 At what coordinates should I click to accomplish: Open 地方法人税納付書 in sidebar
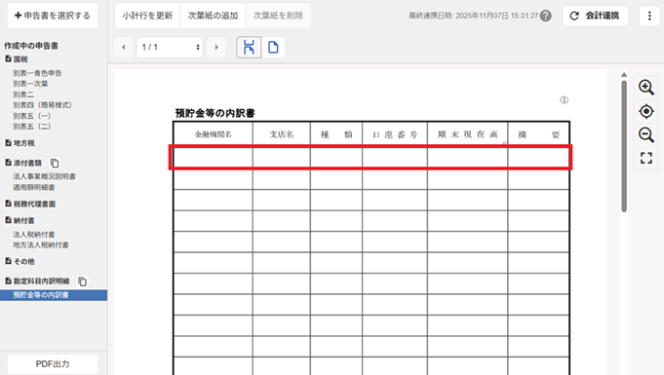[41, 245]
